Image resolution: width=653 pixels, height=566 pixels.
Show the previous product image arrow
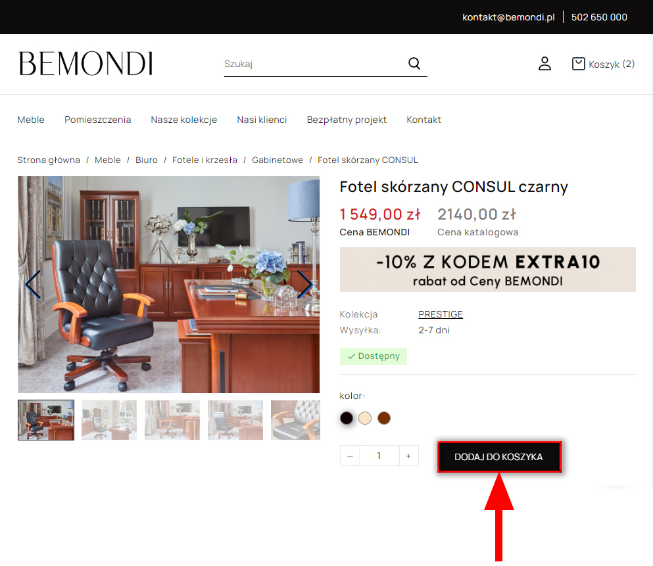tap(33, 284)
